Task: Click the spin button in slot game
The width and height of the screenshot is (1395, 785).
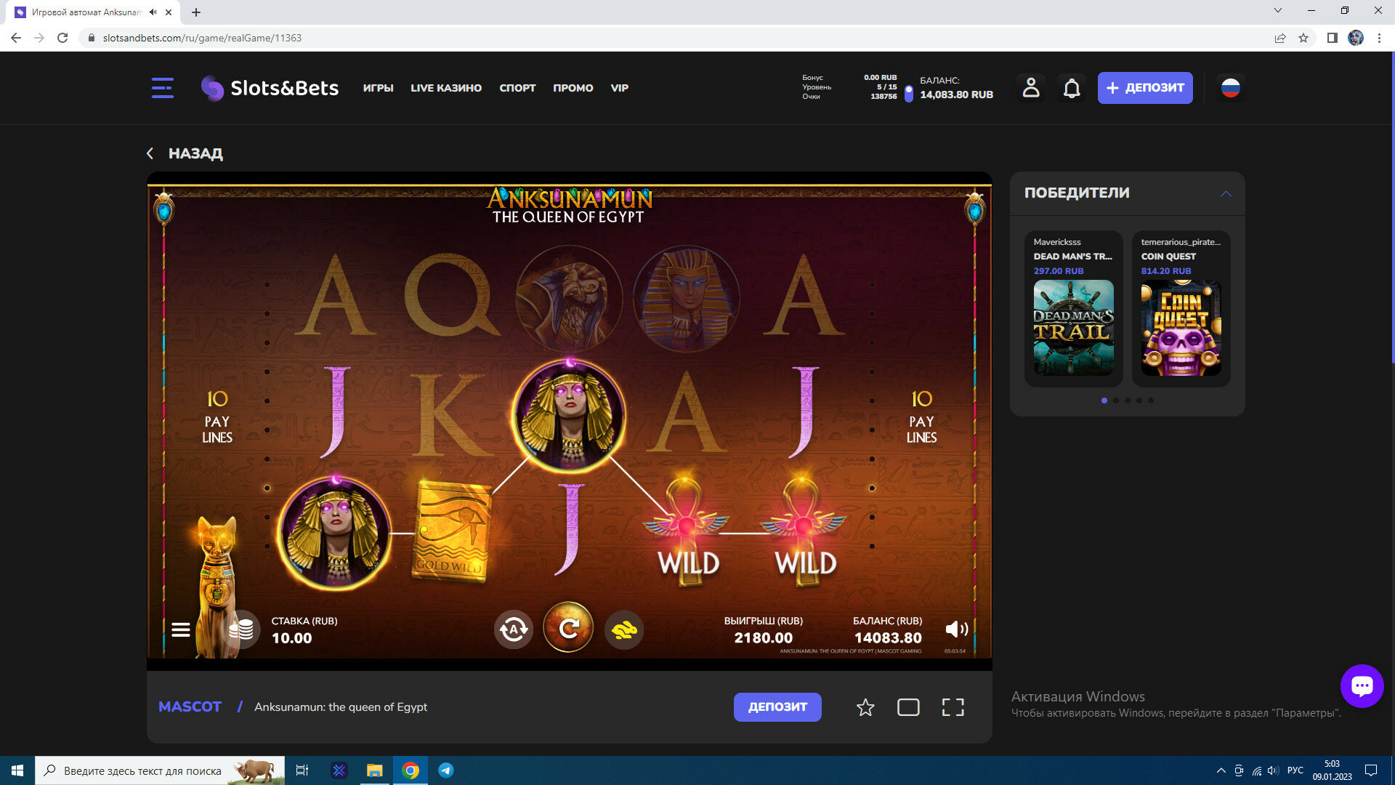Action: point(568,627)
